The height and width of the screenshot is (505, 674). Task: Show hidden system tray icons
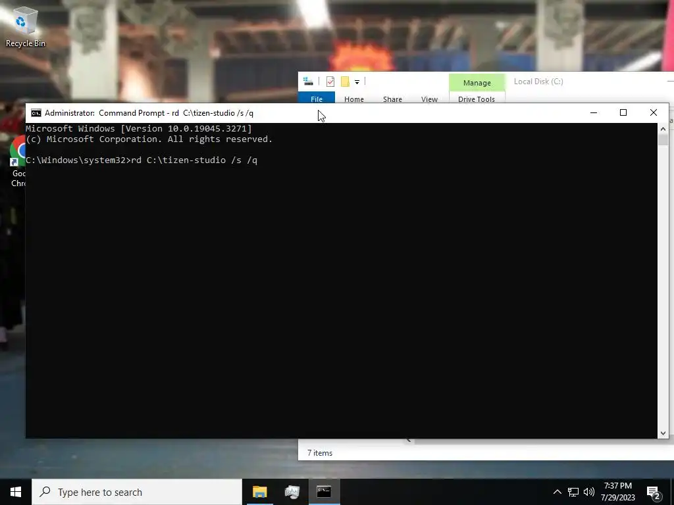[557, 492]
